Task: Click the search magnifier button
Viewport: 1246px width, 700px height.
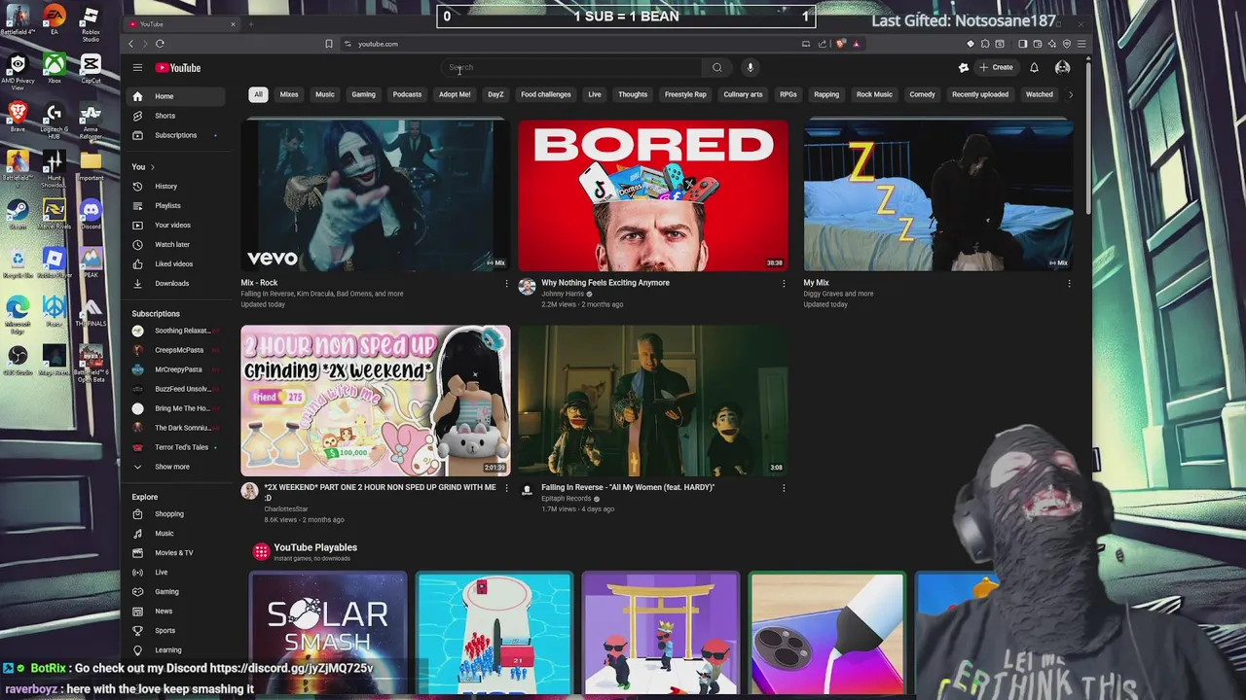Action: pos(717,68)
